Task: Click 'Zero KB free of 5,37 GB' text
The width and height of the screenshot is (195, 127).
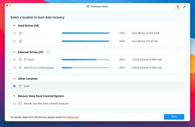Action: [144, 41]
